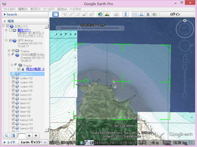
Task: Uncheck the syako-02 overlay checkbox
Action: tap(13, 78)
